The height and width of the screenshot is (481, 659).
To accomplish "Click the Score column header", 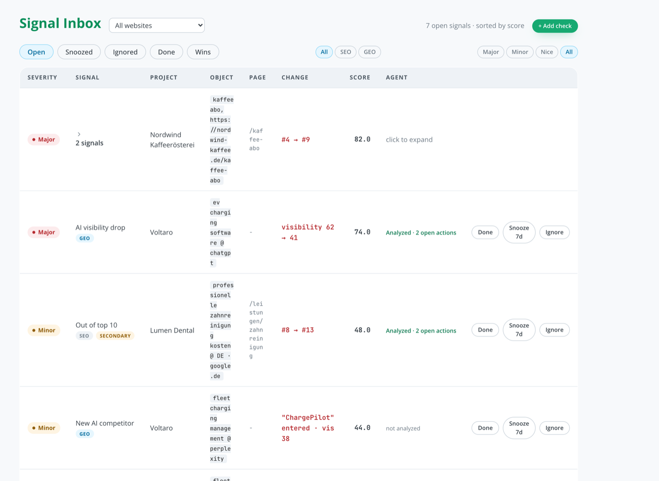I will click(x=360, y=78).
